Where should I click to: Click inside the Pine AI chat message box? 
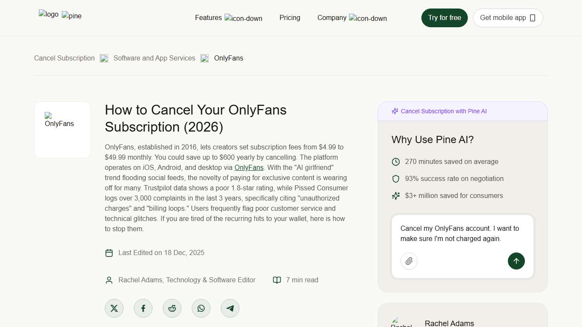pos(462,233)
